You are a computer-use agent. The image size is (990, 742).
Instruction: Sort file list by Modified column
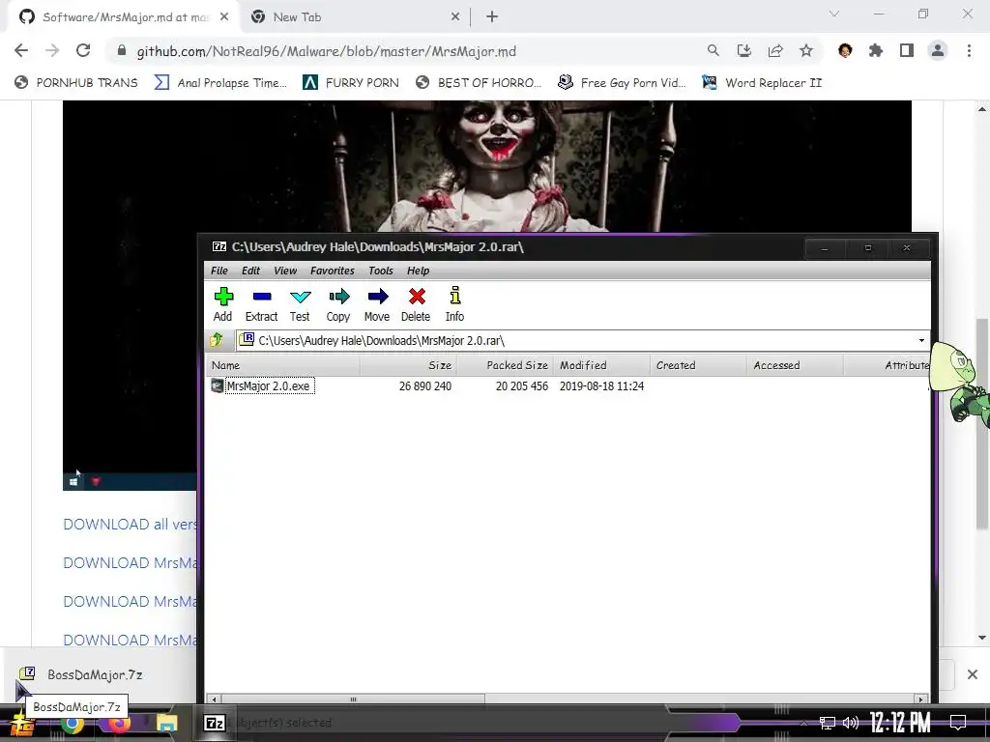pyautogui.click(x=601, y=365)
